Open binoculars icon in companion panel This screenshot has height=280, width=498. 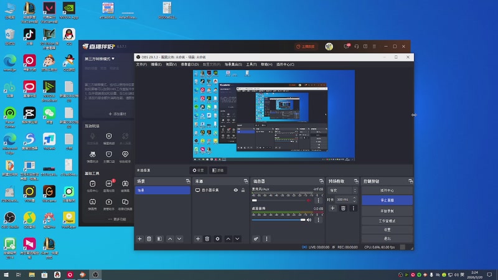[x=92, y=157]
